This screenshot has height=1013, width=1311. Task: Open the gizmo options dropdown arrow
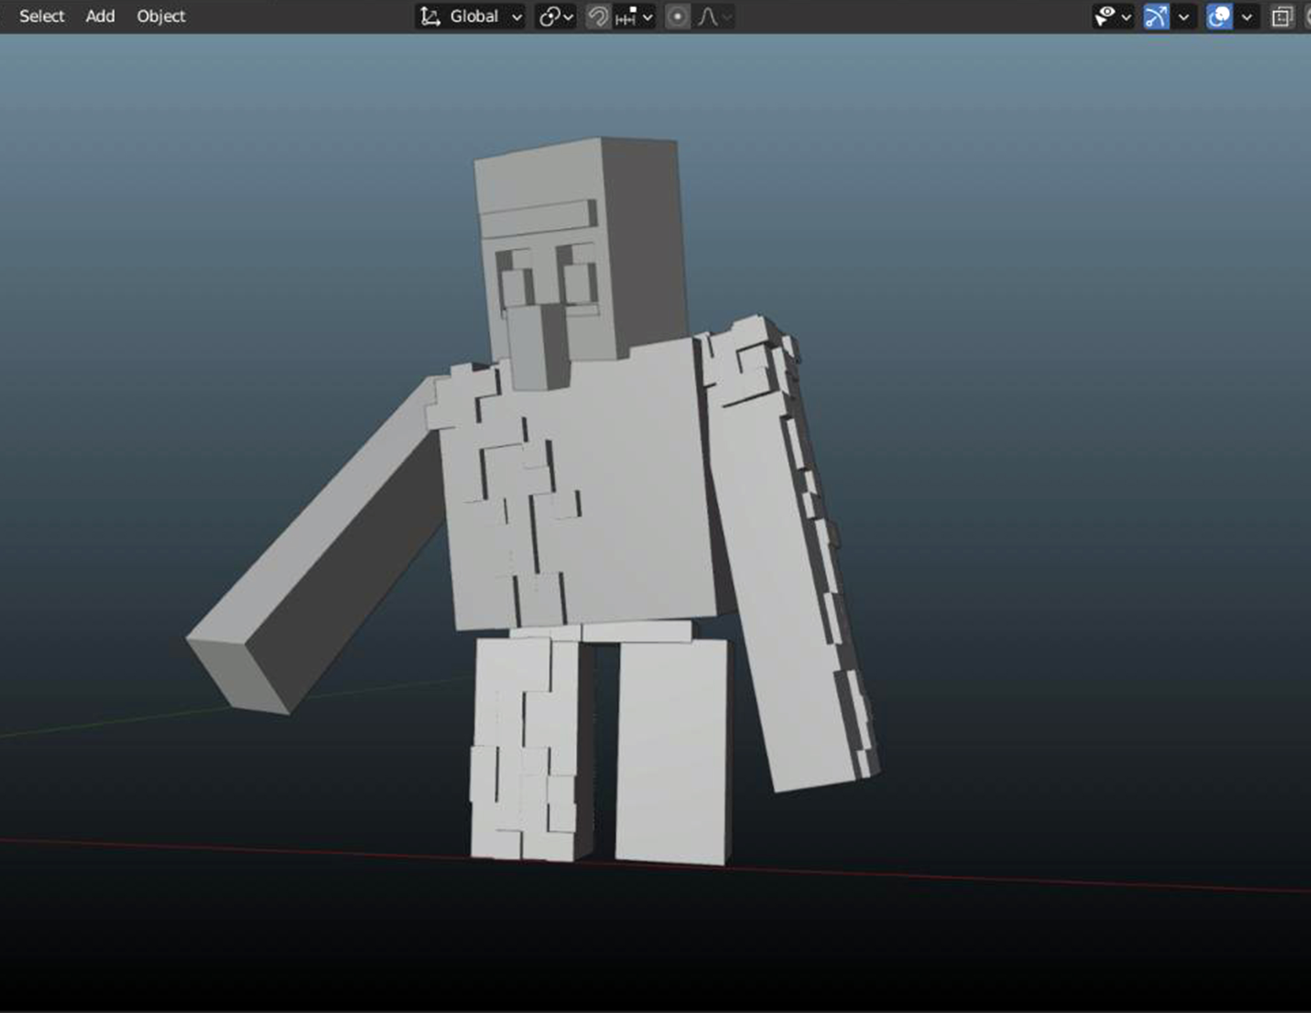point(1184,17)
